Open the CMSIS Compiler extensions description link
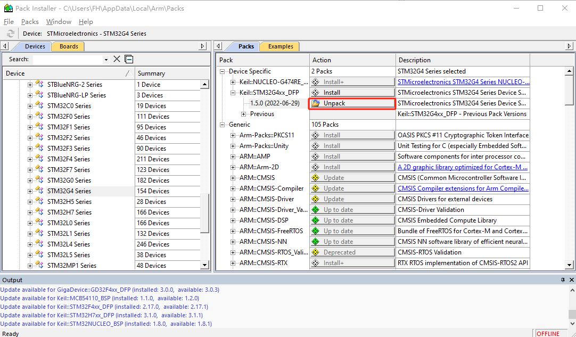This screenshot has width=576, height=337. point(463,188)
